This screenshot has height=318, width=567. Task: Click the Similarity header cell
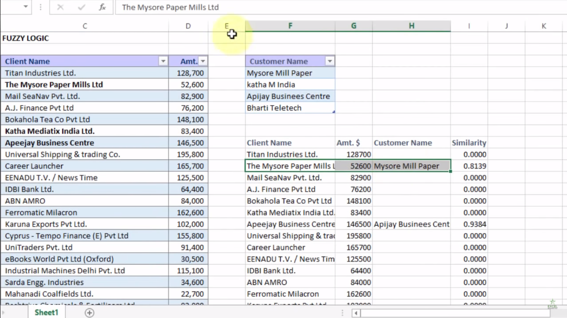[x=469, y=142]
